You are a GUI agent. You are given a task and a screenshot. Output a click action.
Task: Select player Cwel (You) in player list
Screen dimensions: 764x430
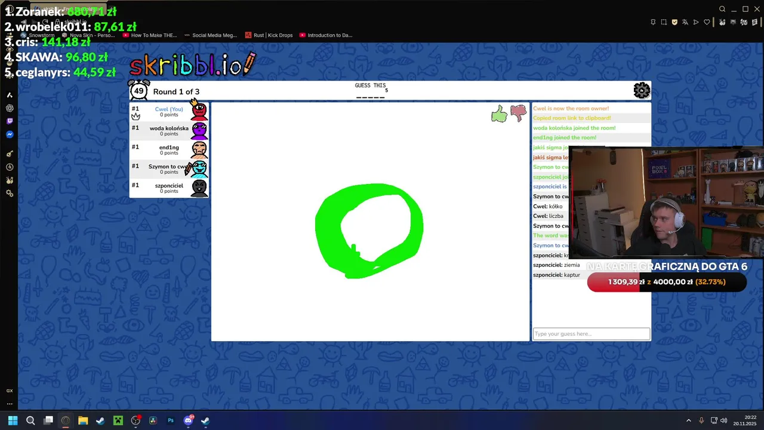click(x=169, y=112)
